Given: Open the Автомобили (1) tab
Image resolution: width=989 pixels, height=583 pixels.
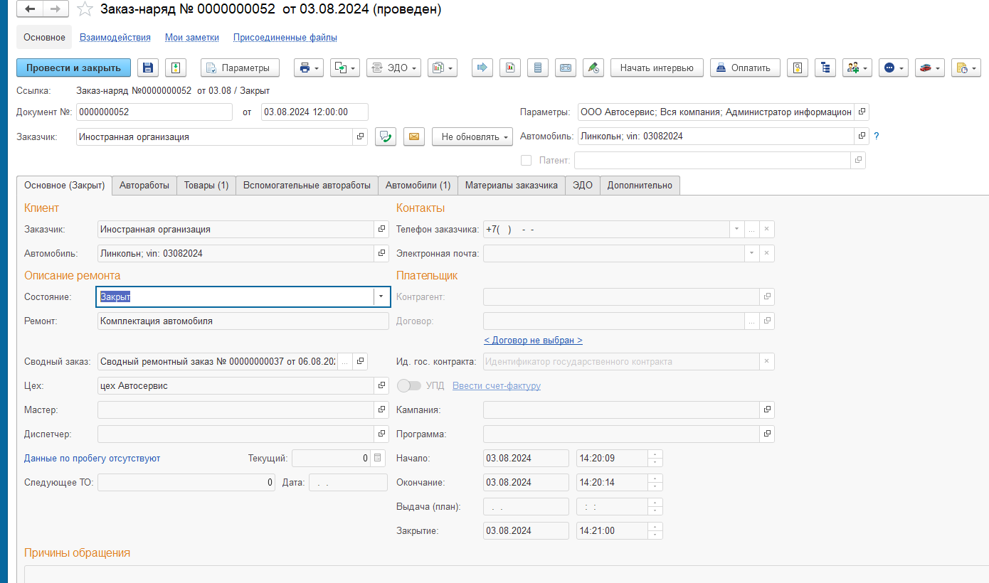Looking at the screenshot, I should click(418, 185).
